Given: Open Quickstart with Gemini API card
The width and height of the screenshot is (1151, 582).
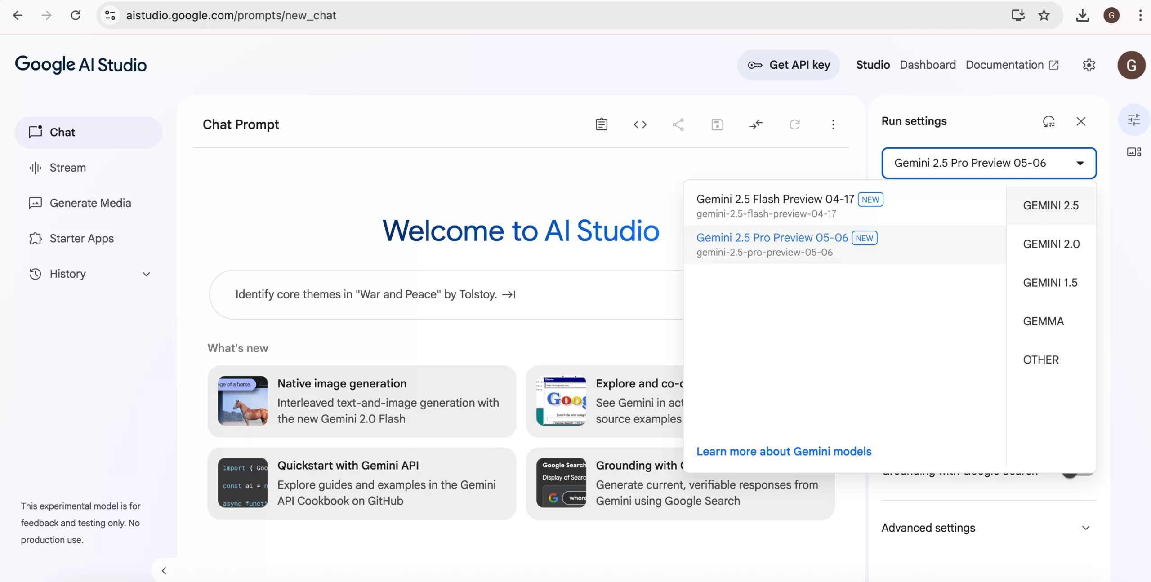Looking at the screenshot, I should pyautogui.click(x=361, y=484).
